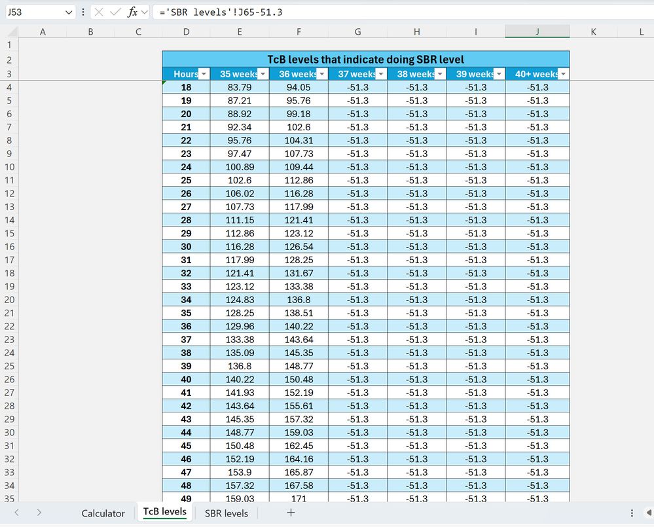Click the sheet tab bar options dots

tap(632, 513)
